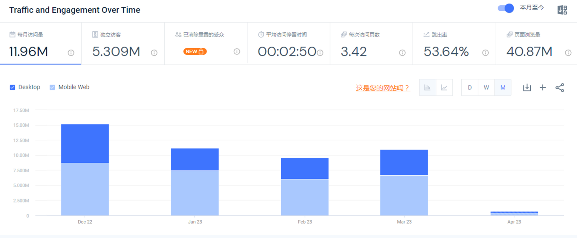Toggle the 本月至今 switch
Screen dimensions: 577x238
tap(506, 8)
